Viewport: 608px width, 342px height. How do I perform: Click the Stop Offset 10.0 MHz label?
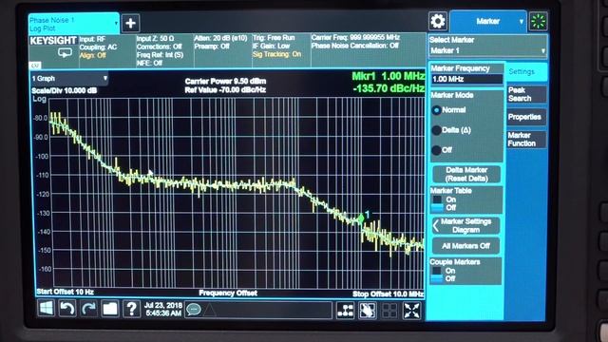(388, 294)
